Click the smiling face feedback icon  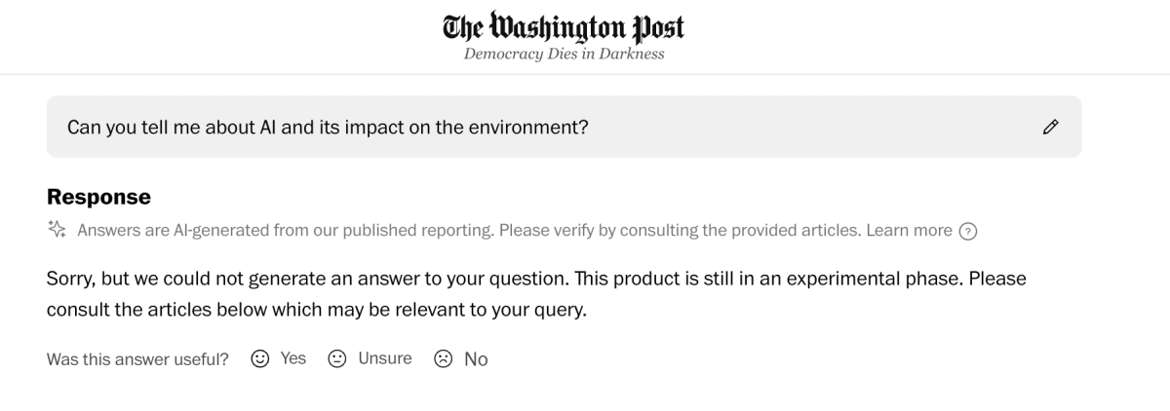tap(260, 358)
